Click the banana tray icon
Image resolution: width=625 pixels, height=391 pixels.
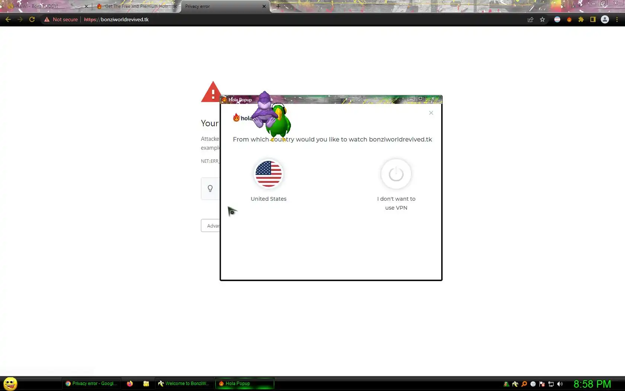515,384
